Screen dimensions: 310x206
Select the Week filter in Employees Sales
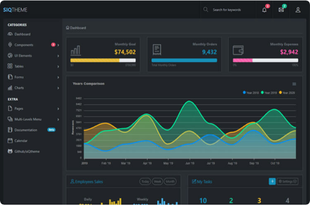click(158, 182)
